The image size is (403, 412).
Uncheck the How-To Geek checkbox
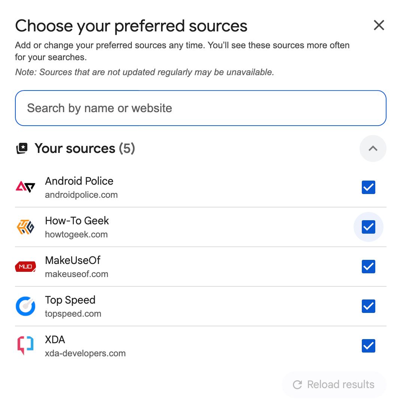click(x=369, y=227)
